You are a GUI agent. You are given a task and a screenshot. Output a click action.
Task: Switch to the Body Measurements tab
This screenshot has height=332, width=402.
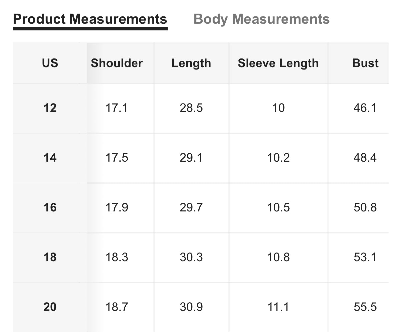tap(261, 19)
